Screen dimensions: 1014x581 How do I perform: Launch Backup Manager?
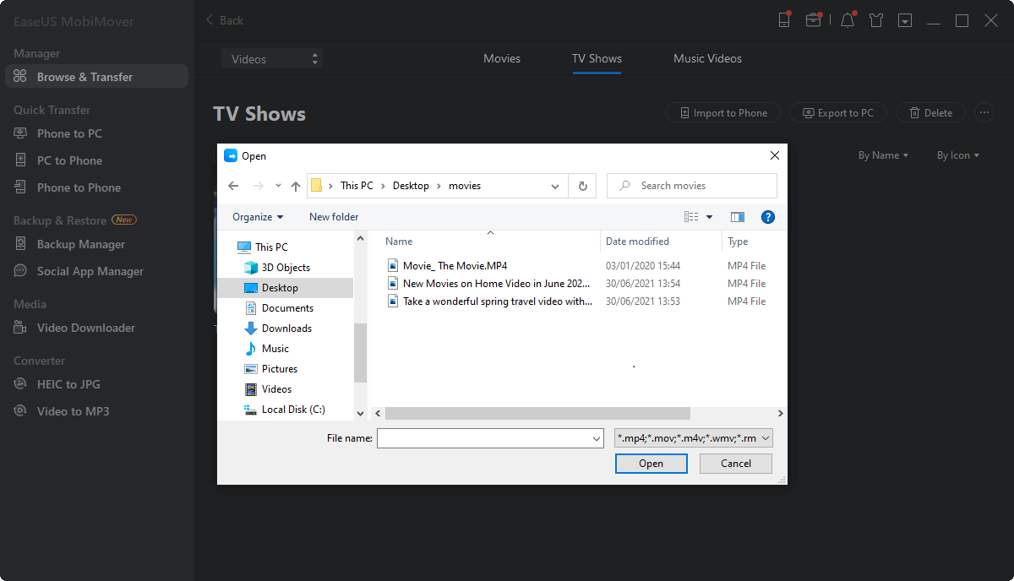tap(80, 244)
